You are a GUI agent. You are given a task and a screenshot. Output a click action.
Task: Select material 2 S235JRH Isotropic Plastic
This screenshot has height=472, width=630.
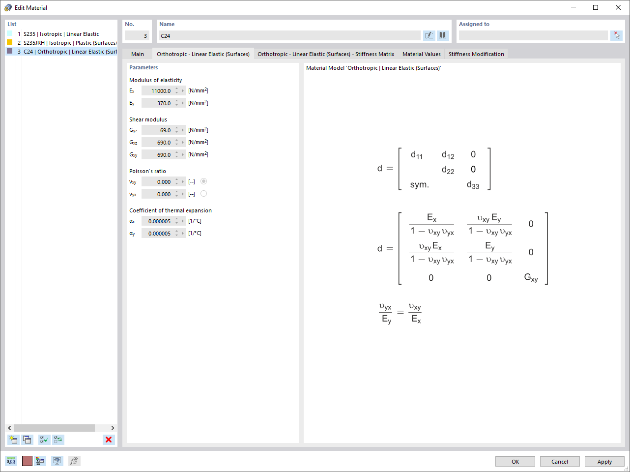(61, 43)
